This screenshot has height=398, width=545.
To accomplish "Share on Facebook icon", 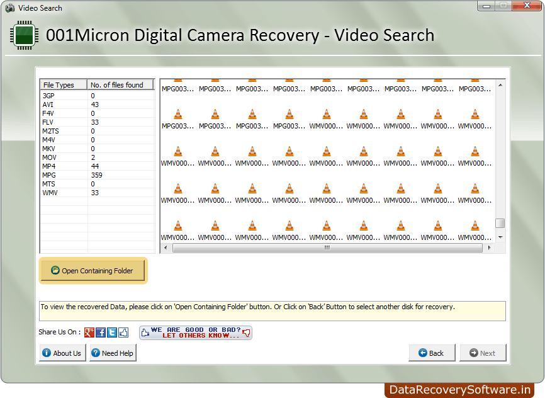I will [101, 333].
